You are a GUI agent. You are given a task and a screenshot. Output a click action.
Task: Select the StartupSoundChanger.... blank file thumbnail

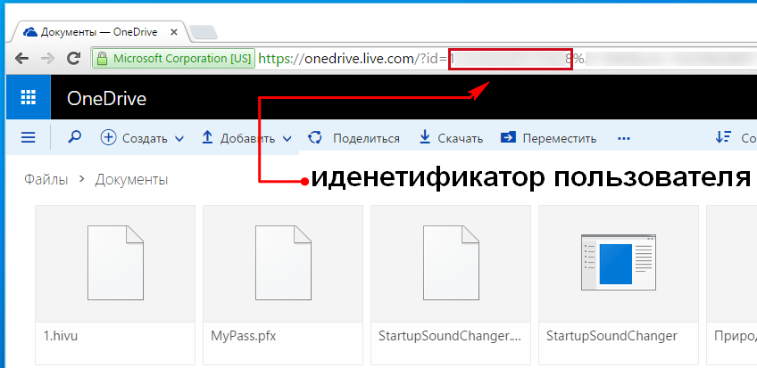point(451,263)
